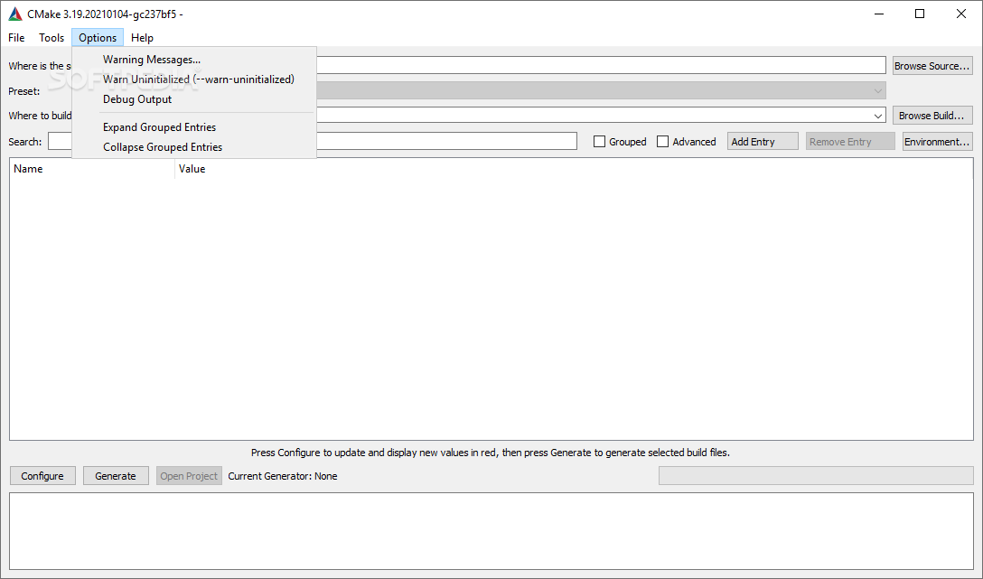
Task: Click the Add Entry button
Action: [763, 142]
